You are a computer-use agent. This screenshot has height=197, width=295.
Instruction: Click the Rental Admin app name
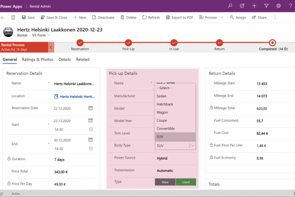[40, 6]
